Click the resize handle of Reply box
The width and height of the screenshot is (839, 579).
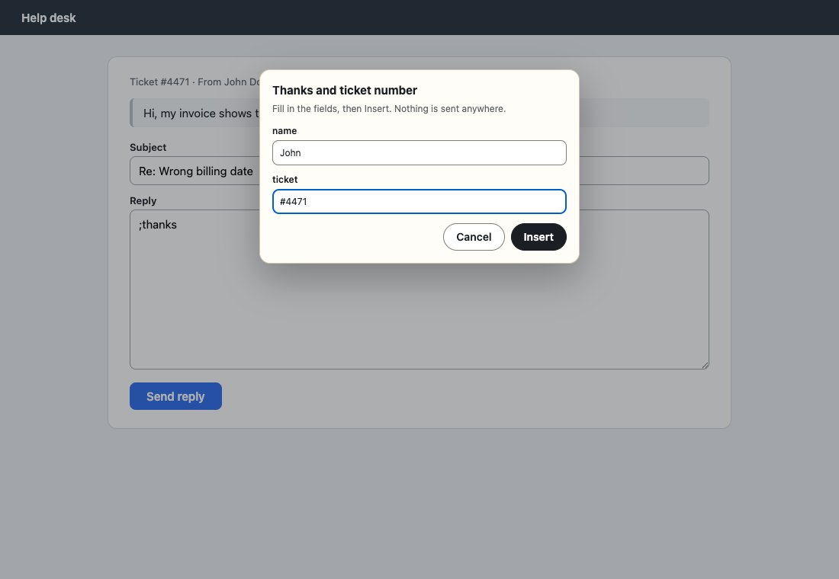[x=705, y=365]
